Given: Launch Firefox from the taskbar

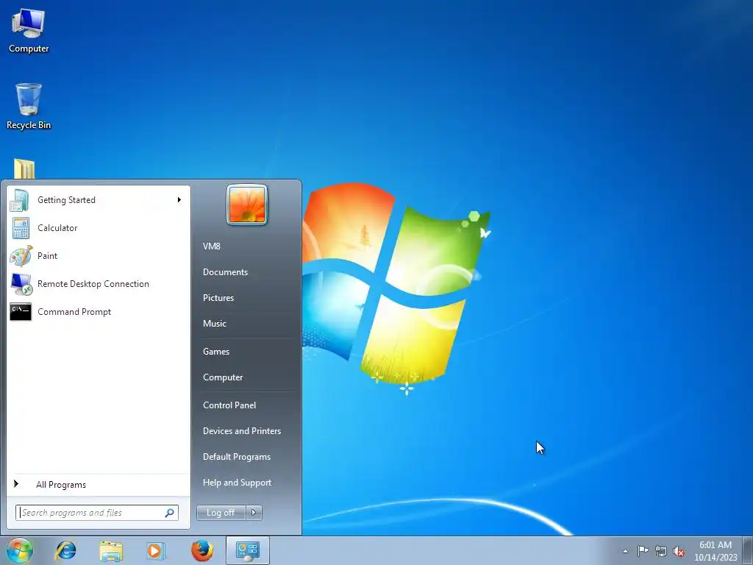Looking at the screenshot, I should tap(202, 550).
